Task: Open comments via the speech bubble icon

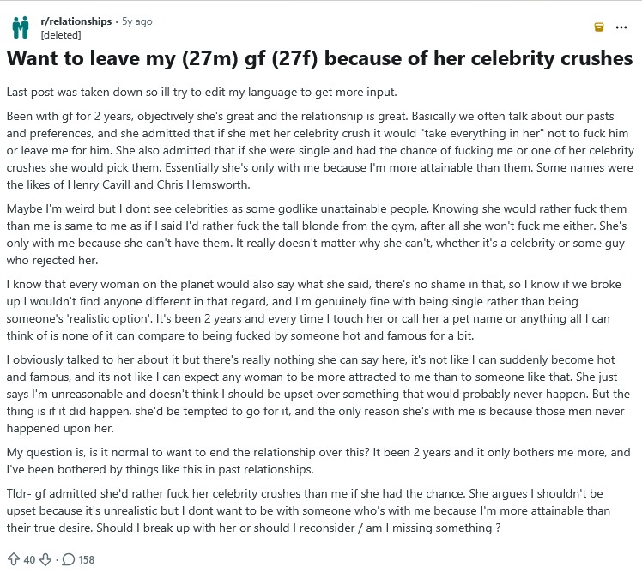Action: click(x=69, y=559)
